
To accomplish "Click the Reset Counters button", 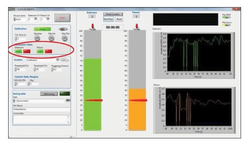I will tap(113, 14).
